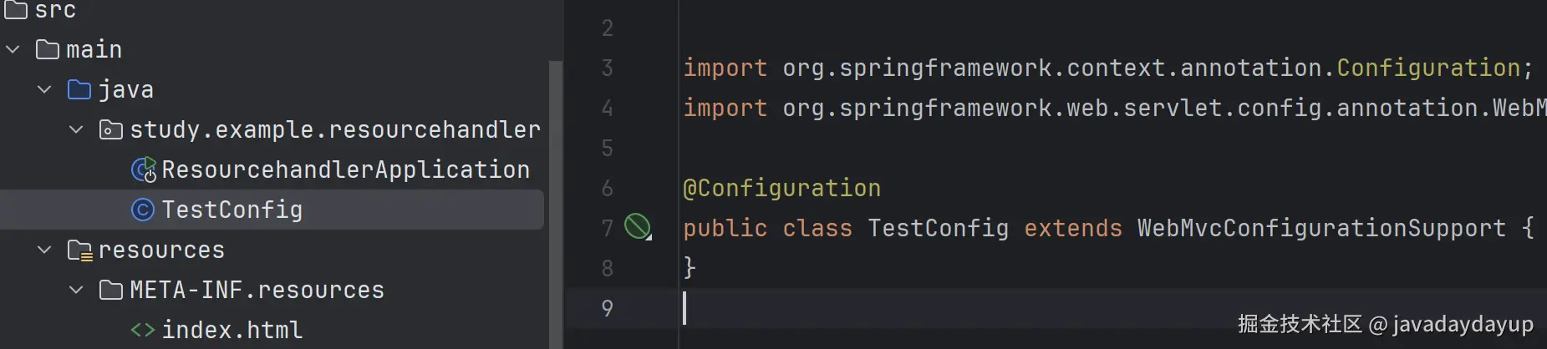Collapse the main folder chevron

[x=13, y=49]
